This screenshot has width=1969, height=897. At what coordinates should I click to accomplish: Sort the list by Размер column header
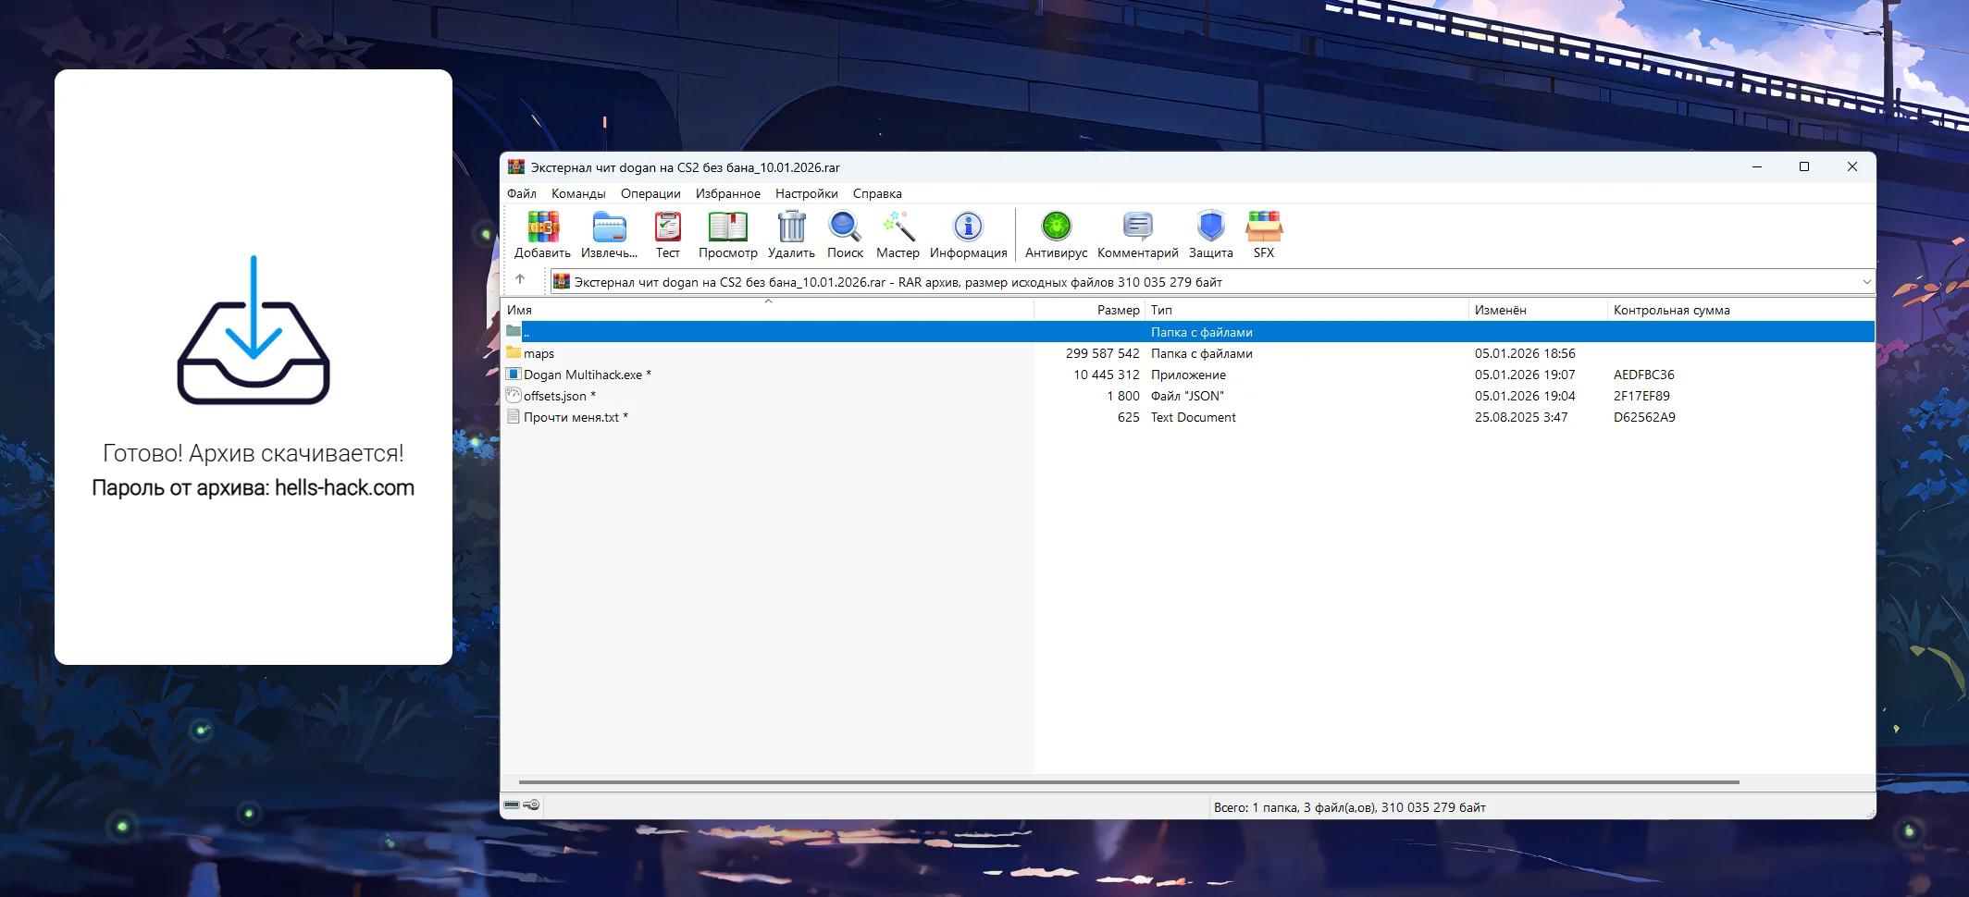click(x=1117, y=310)
